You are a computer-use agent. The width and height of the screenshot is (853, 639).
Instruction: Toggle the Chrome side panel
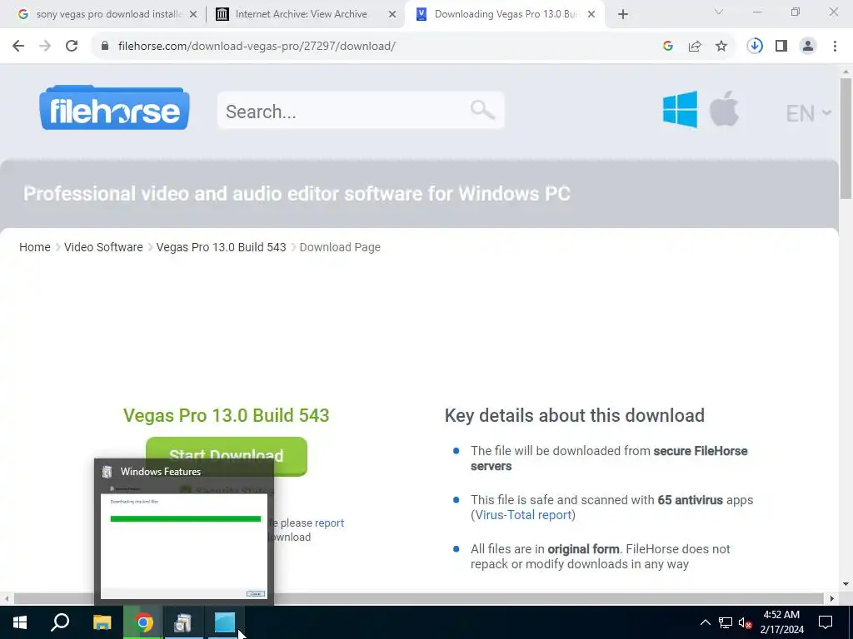[781, 47]
